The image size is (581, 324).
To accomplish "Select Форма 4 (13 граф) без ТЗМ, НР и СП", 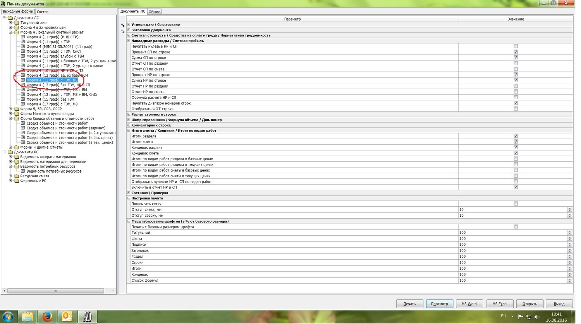I will tap(58, 85).
